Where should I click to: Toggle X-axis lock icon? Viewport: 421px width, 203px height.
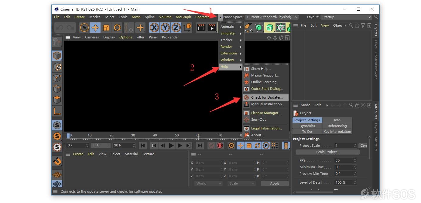click(154, 28)
